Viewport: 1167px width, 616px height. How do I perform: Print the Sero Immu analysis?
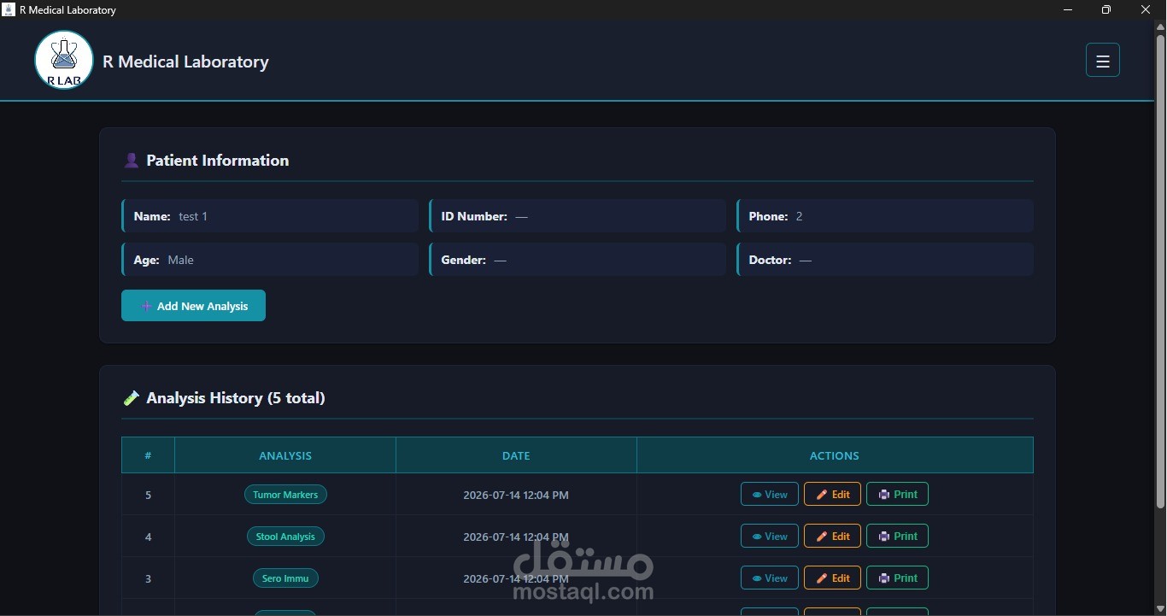coord(897,578)
